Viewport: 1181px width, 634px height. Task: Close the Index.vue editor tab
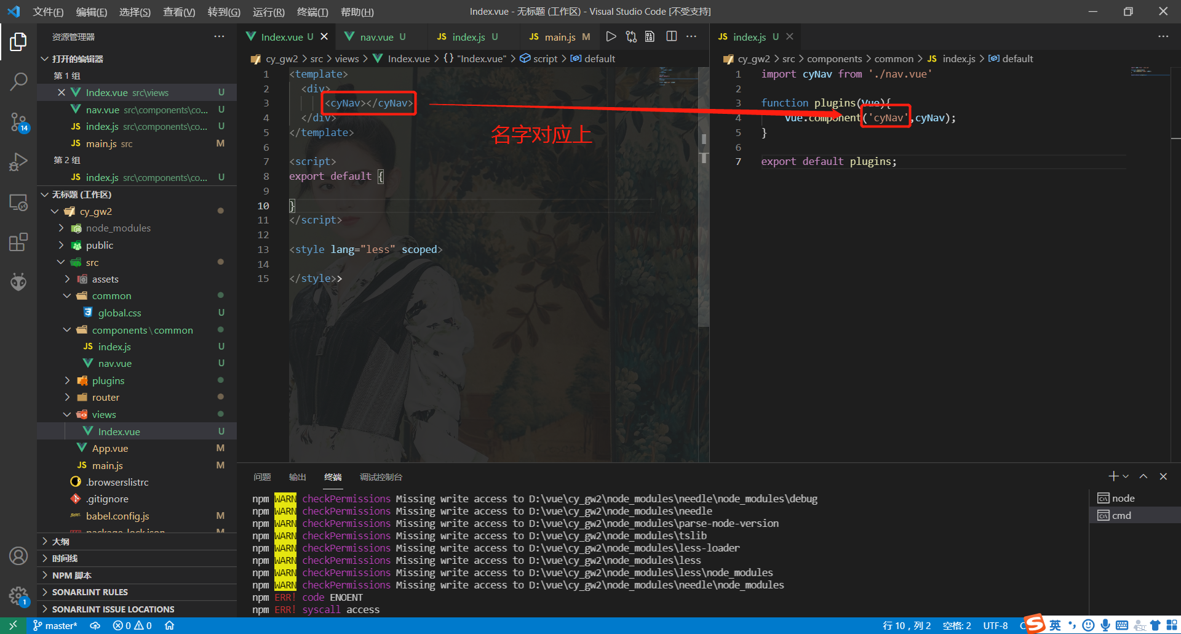point(324,37)
